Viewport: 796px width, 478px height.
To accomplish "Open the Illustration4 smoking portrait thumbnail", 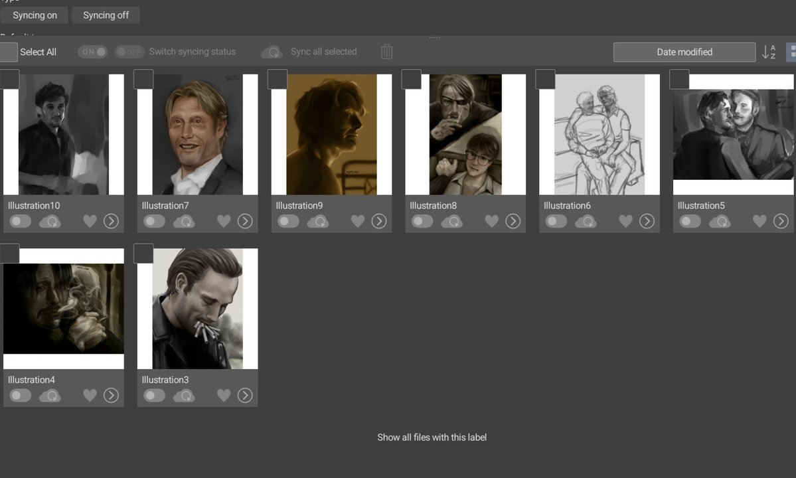I will click(x=64, y=309).
